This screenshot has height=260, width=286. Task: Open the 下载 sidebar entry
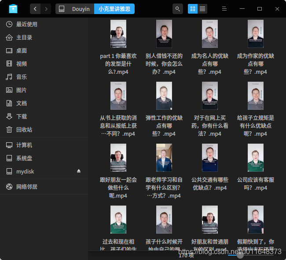[44, 116]
